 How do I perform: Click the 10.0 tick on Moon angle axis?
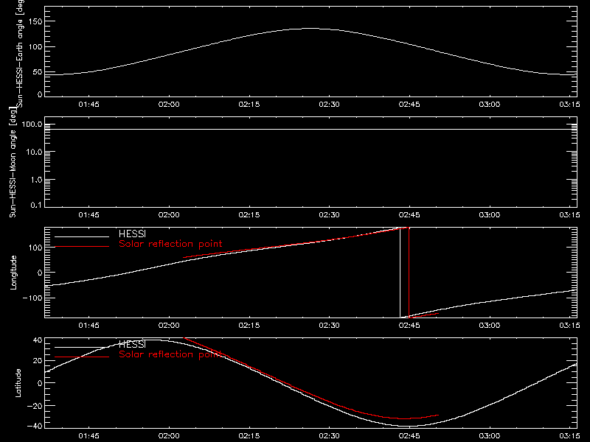(34, 152)
